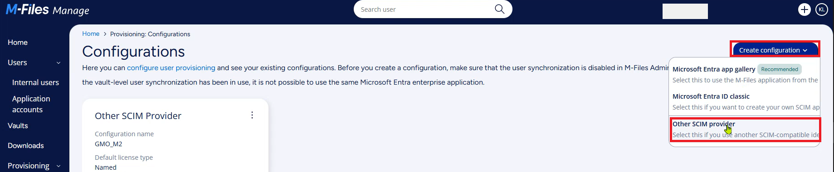Click the Default license type label
Viewport: 834px width, 172px height.
pos(124,158)
